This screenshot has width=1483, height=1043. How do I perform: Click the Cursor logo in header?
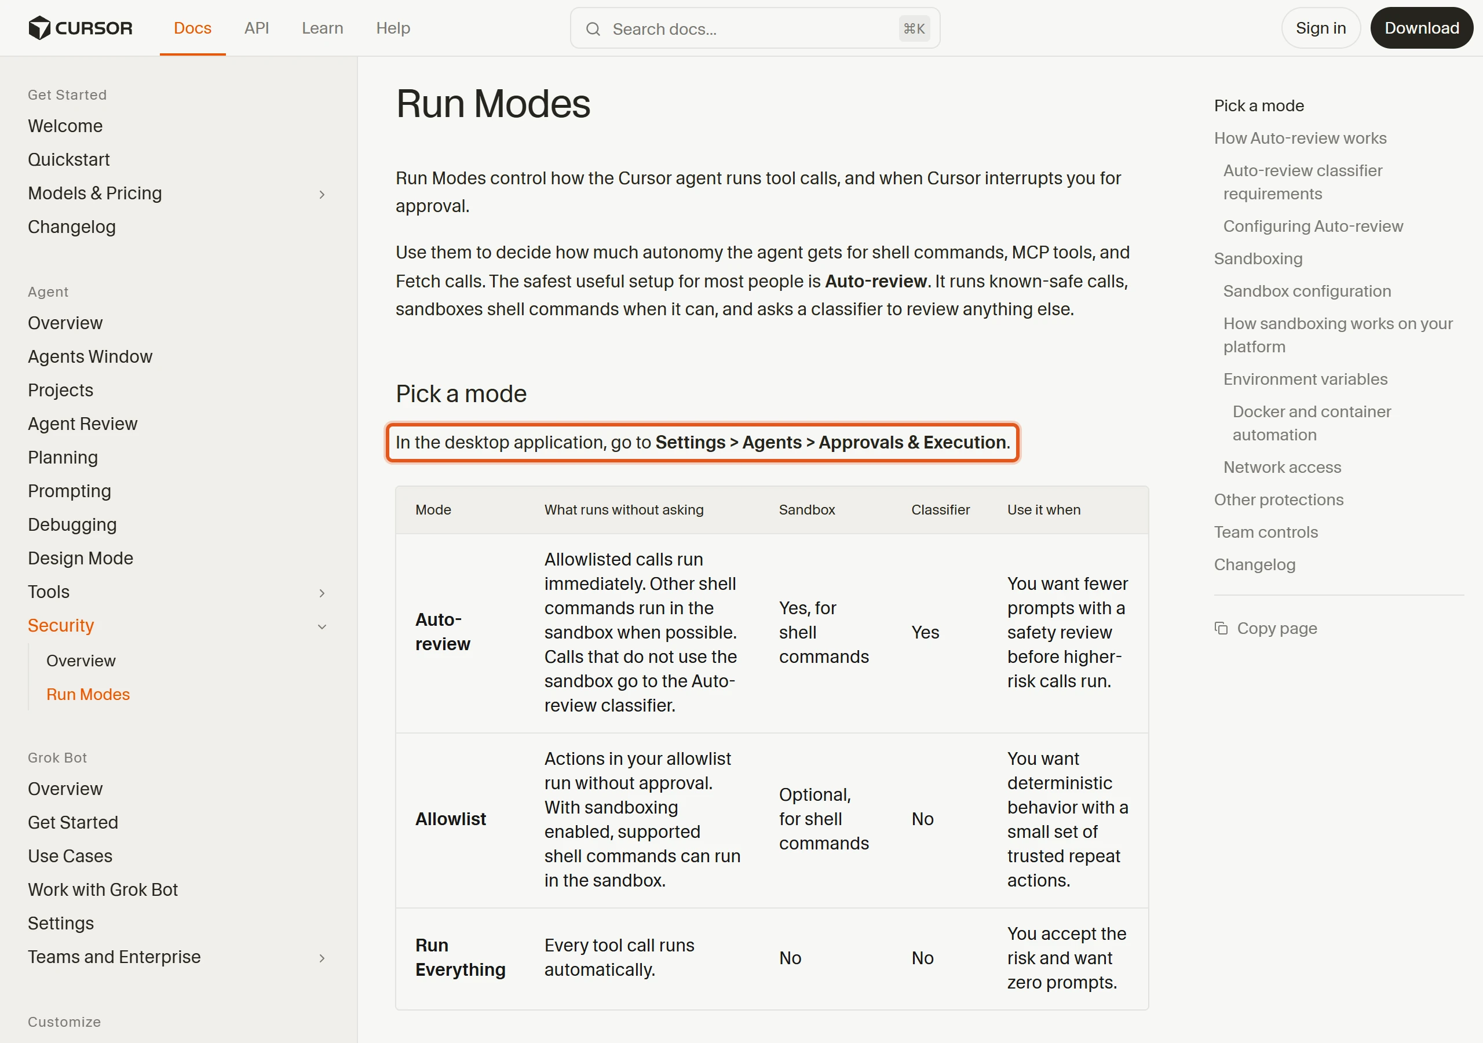pyautogui.click(x=80, y=28)
